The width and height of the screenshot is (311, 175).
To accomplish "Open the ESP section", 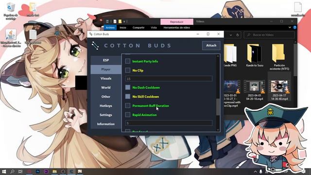I will point(106,60).
